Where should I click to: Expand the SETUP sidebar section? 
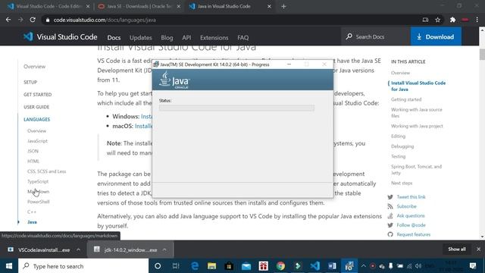(30, 82)
